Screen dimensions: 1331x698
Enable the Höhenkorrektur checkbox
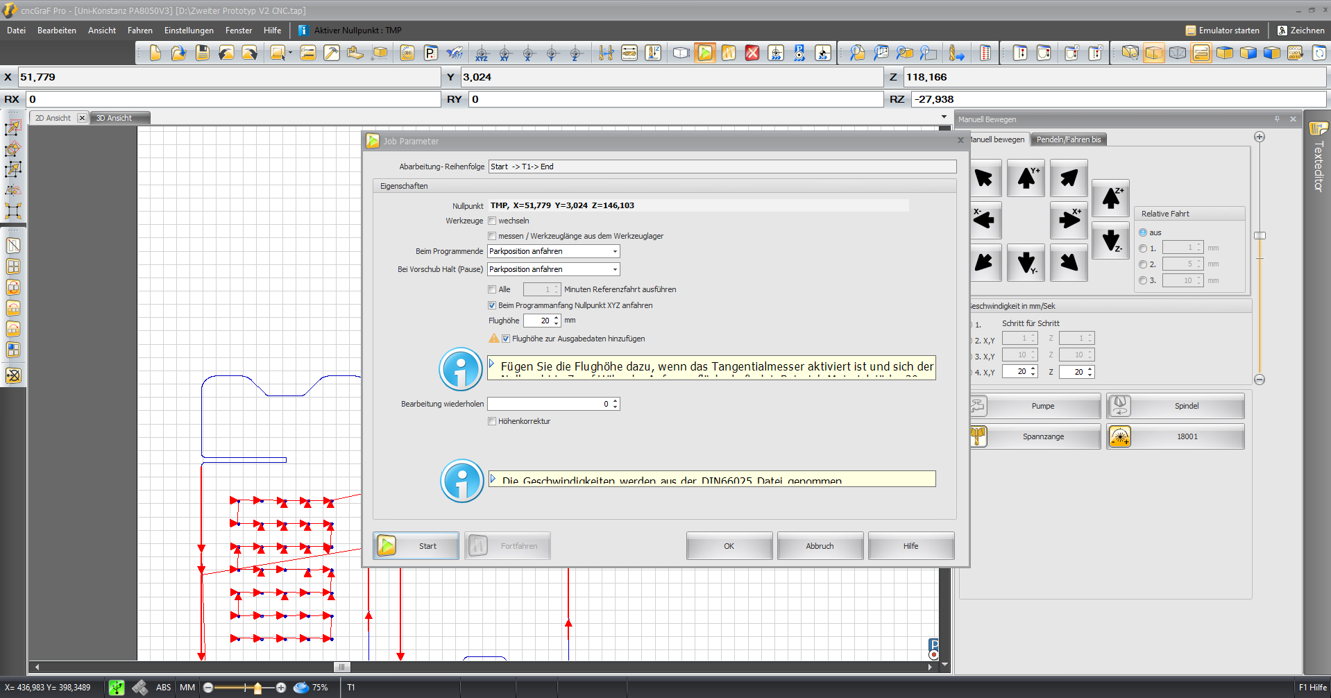click(492, 421)
